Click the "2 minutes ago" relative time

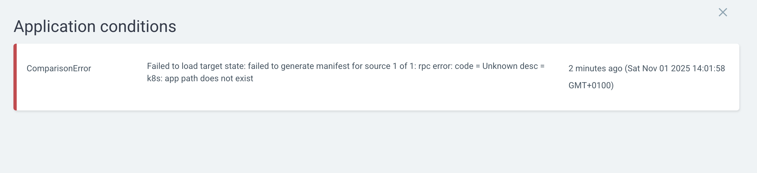click(595, 68)
